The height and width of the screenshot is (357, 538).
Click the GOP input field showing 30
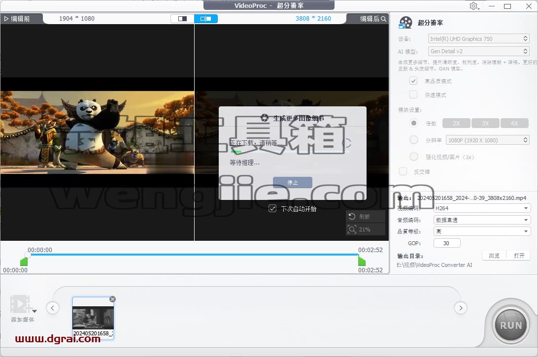[x=447, y=243]
